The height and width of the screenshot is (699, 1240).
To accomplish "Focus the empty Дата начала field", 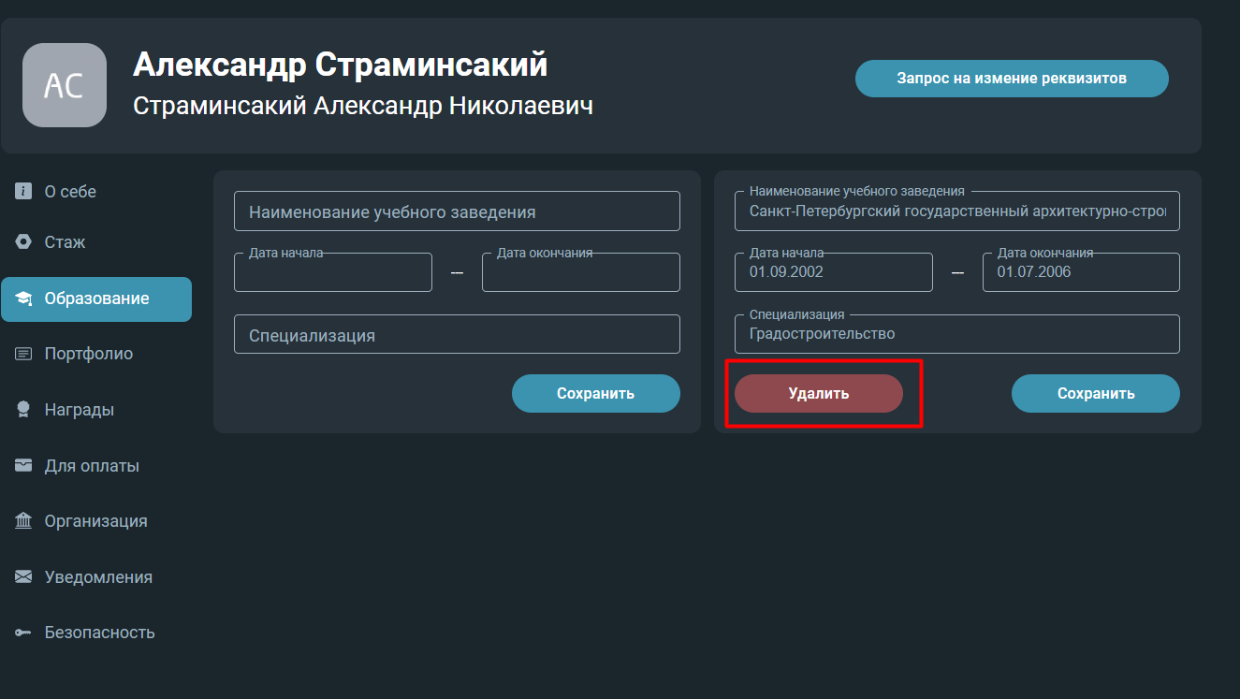I will [333, 272].
